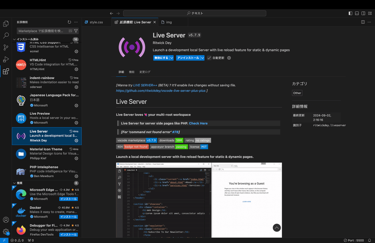The image size is (375, 243).
Task: Open the issue #78 link
Action: tap(175, 132)
